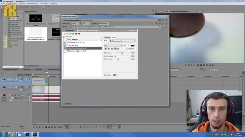Screen dimensions: 245x137
Task: Toggle Italic for the credit text
Action: click(108, 49)
